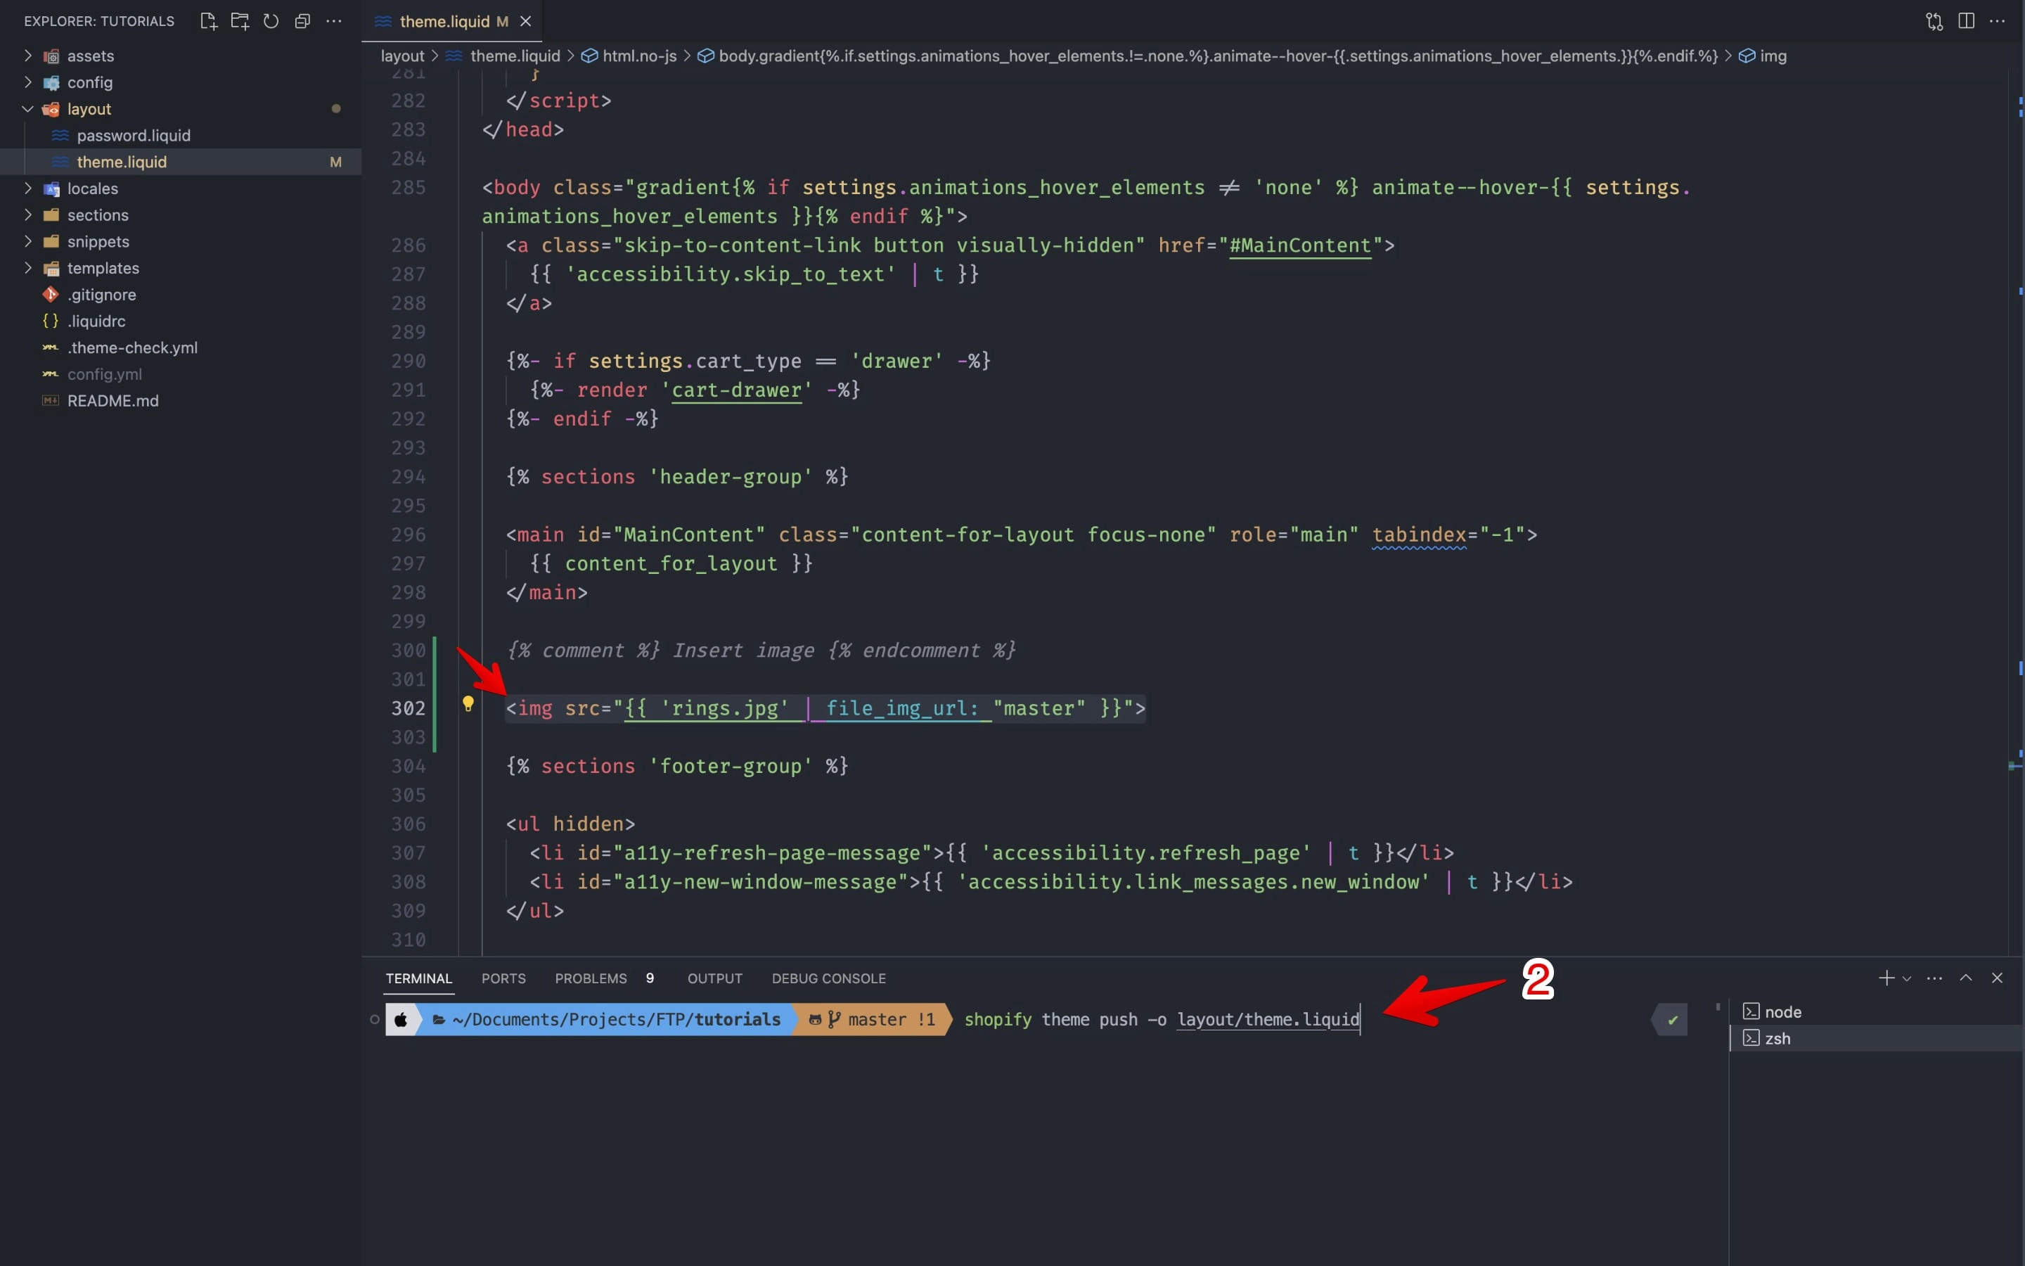Click the New File icon in Explorer
This screenshot has width=2025, height=1266.
[x=208, y=21]
